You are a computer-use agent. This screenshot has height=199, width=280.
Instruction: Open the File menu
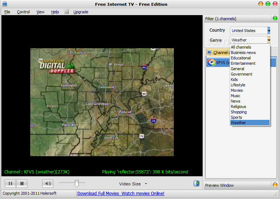coord(7,12)
